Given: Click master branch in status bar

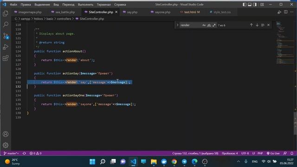Looking at the screenshot, I should [11, 154].
